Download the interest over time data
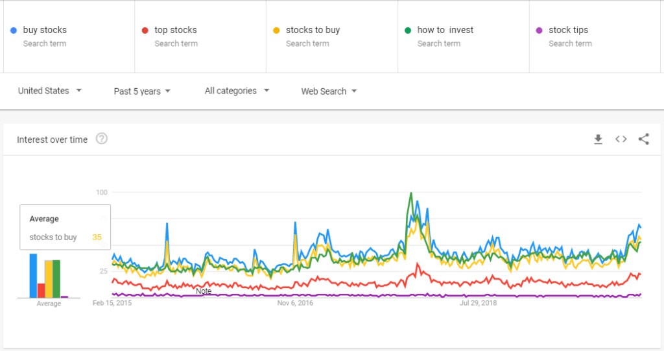This screenshot has height=351, width=664. pyautogui.click(x=598, y=139)
